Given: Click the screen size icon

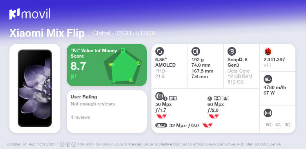Looking at the screenshot, I should [160, 51].
